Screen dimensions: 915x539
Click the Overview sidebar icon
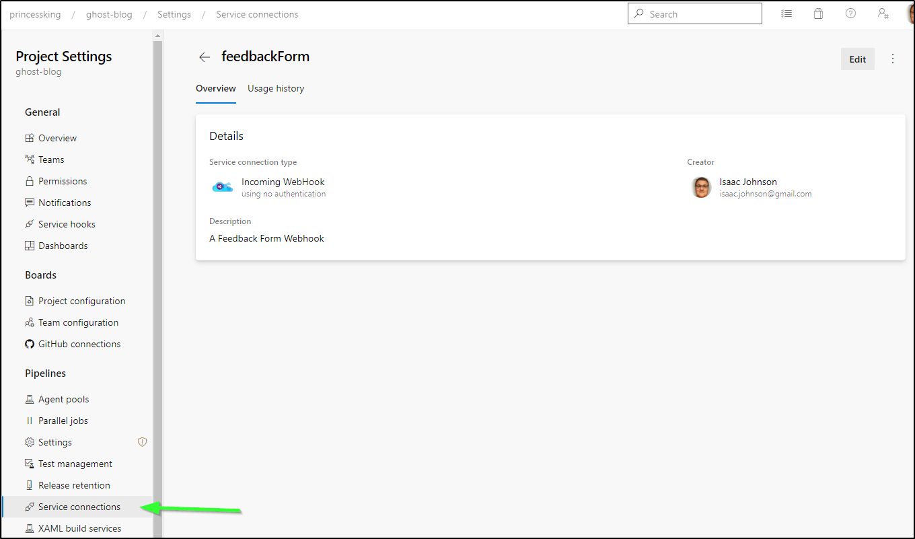pyautogui.click(x=30, y=138)
